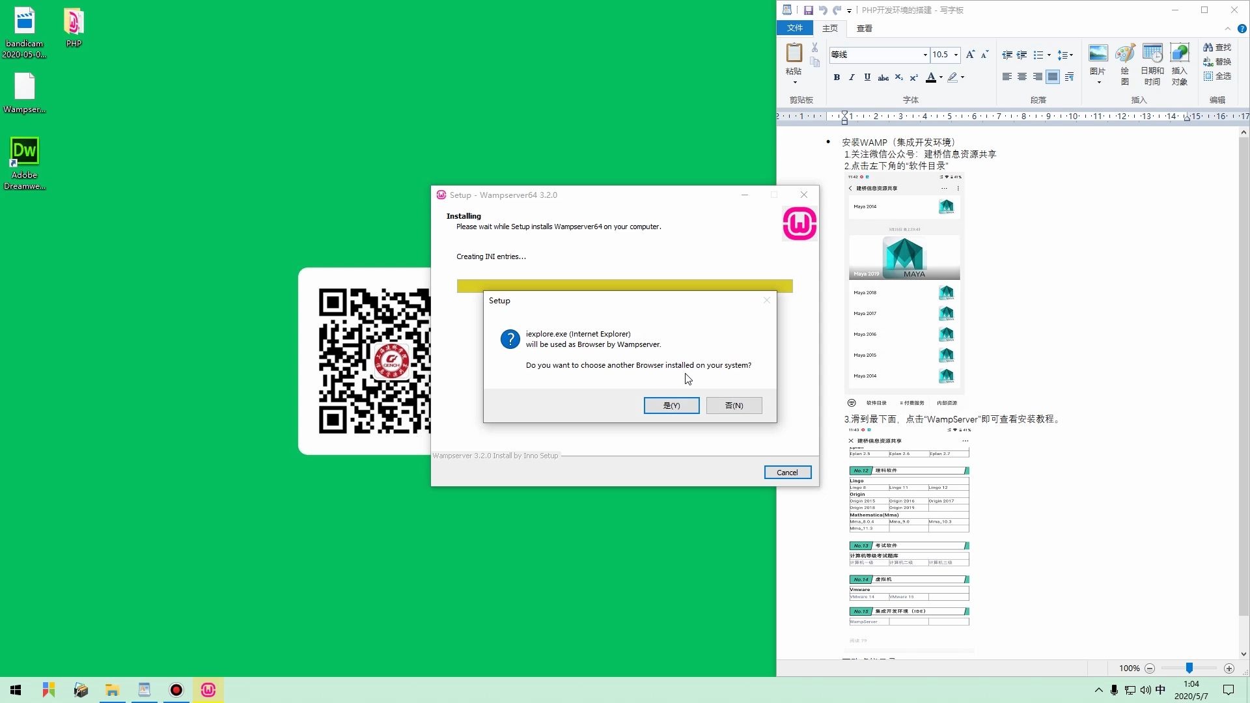1250x703 pixels.
Task: Zoom out with minus button in WordPad
Action: coord(1150,669)
